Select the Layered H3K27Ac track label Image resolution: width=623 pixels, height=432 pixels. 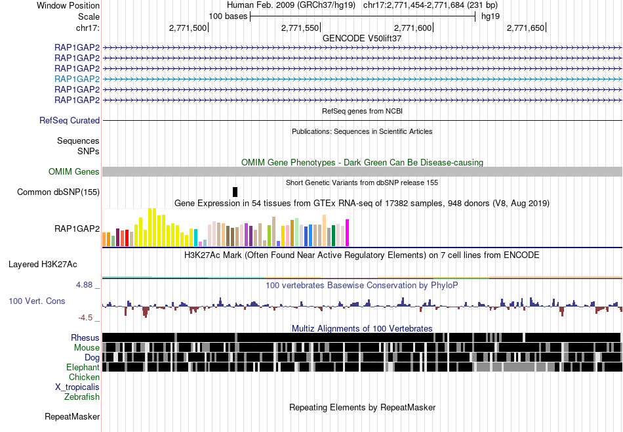tap(43, 264)
